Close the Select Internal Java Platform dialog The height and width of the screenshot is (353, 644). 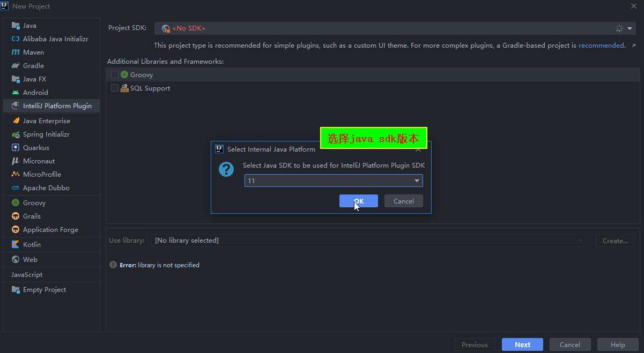click(418, 149)
